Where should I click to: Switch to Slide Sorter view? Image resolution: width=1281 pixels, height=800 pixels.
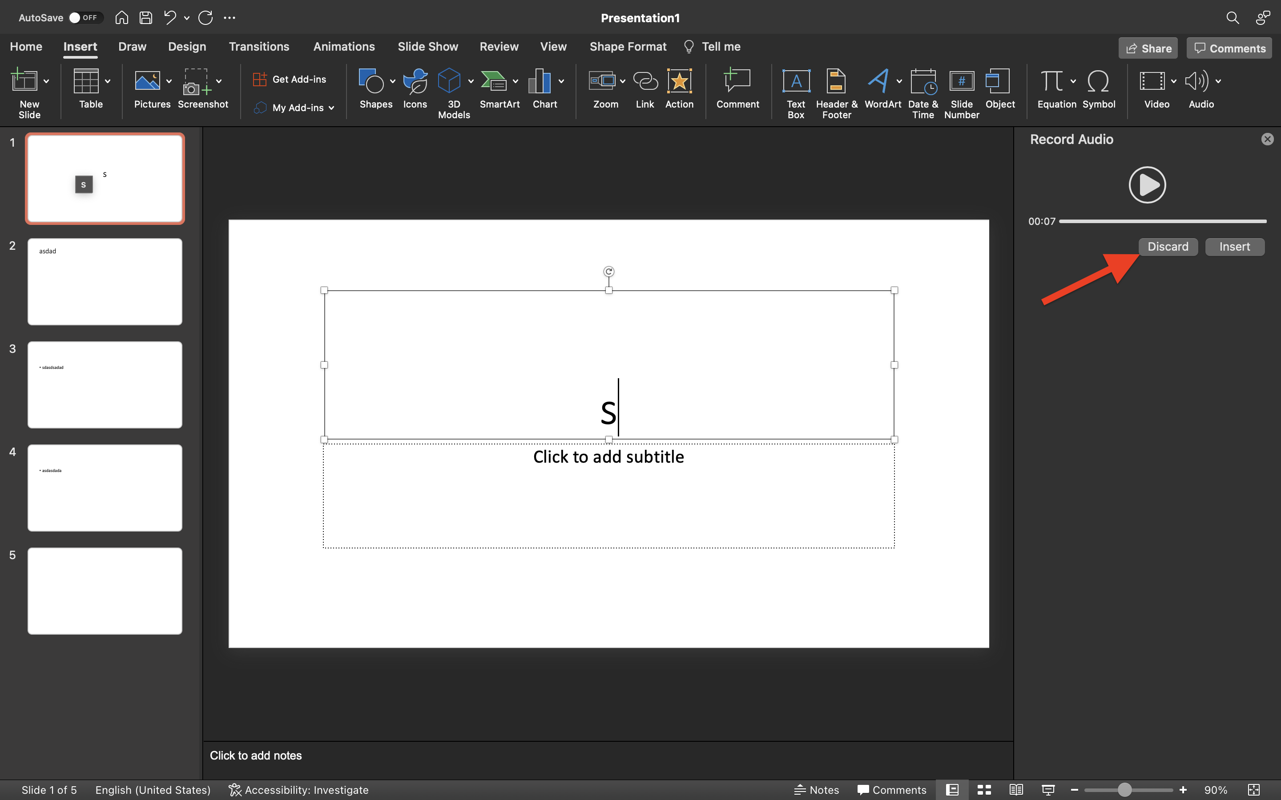point(984,789)
